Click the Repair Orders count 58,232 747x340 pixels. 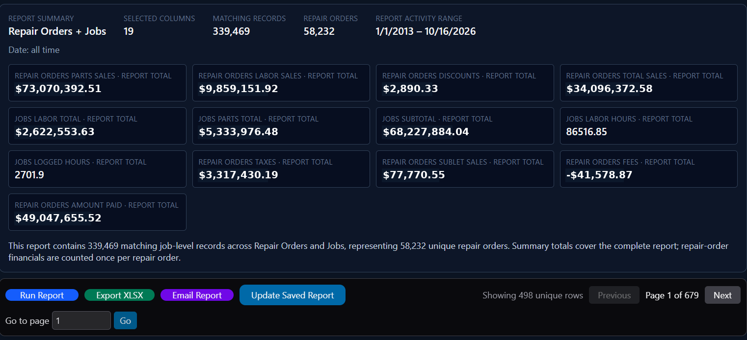point(319,31)
